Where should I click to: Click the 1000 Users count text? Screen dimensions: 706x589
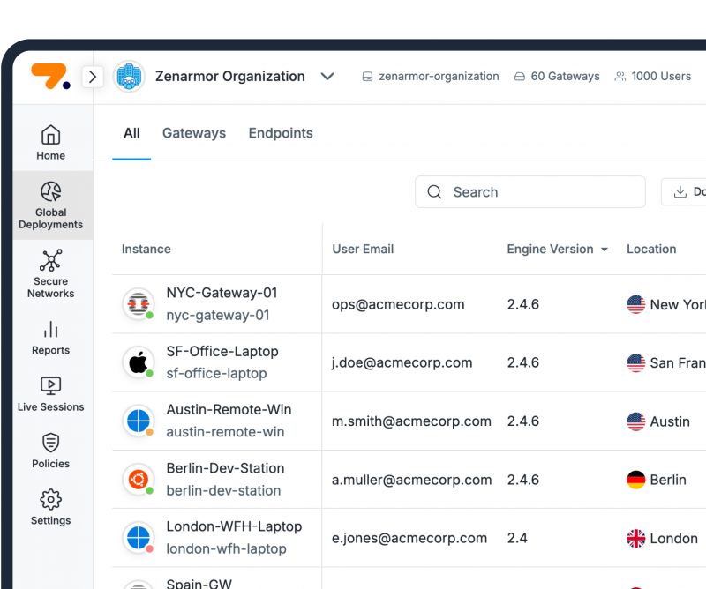[x=661, y=77]
